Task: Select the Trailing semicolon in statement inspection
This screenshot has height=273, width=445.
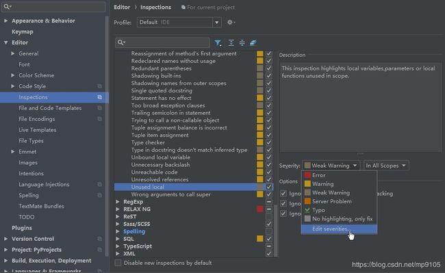Action: [x=171, y=113]
